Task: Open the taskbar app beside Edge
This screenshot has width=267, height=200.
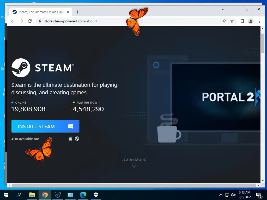Action: pyautogui.click(x=70, y=195)
